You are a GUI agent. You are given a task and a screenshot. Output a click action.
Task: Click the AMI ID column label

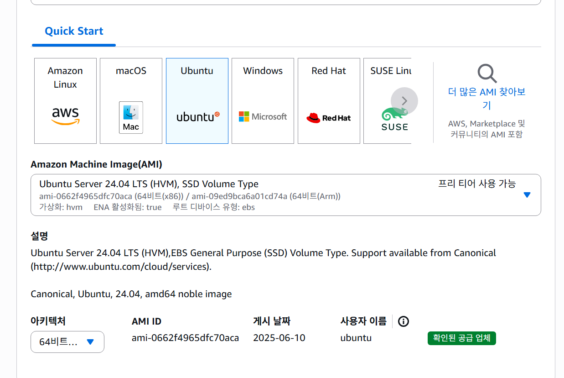pos(146,321)
